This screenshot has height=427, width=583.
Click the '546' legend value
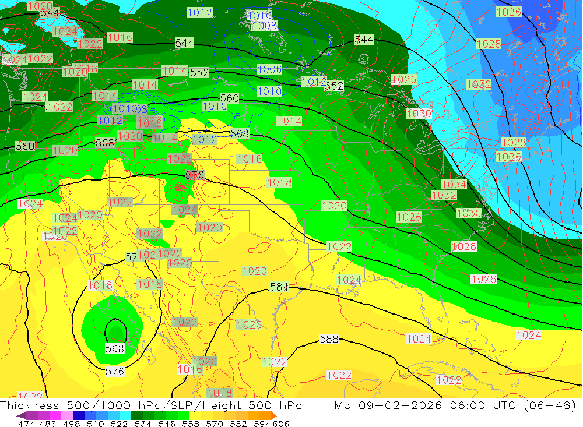pos(167,424)
